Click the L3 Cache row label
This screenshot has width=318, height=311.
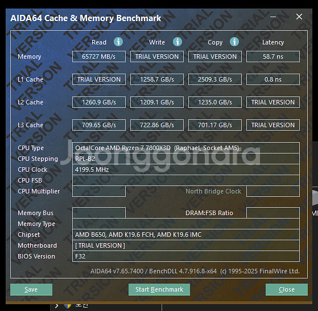click(x=30, y=125)
